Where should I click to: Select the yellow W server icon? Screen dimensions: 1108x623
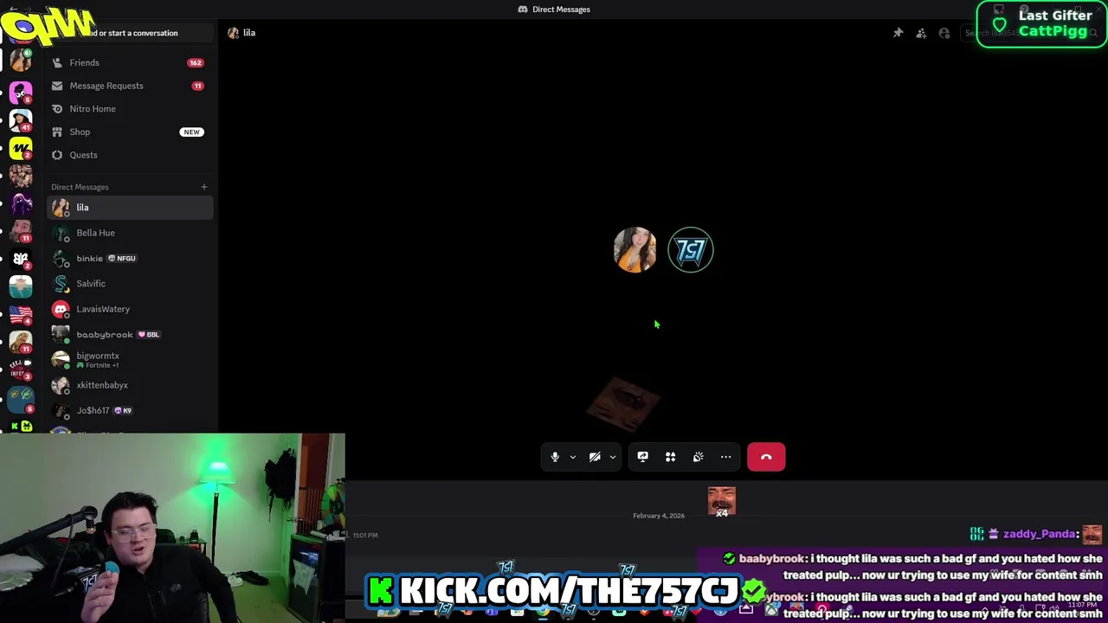coord(21,148)
